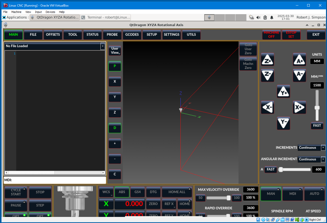Screen dimensions: 327x223
Task: Open the No File Loaded dropdown
Action: [103, 46]
